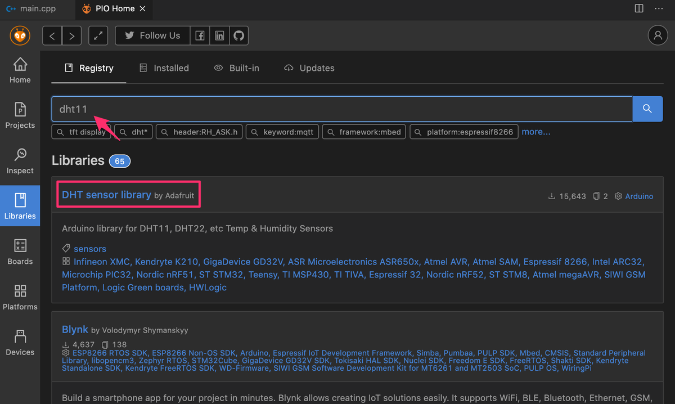Click the Kendryte K210 platform link
675x404 pixels.
pos(166,262)
